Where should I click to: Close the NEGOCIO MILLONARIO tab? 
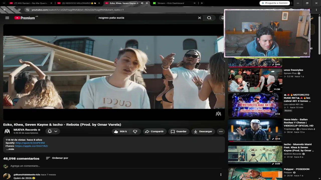pos(99,3)
